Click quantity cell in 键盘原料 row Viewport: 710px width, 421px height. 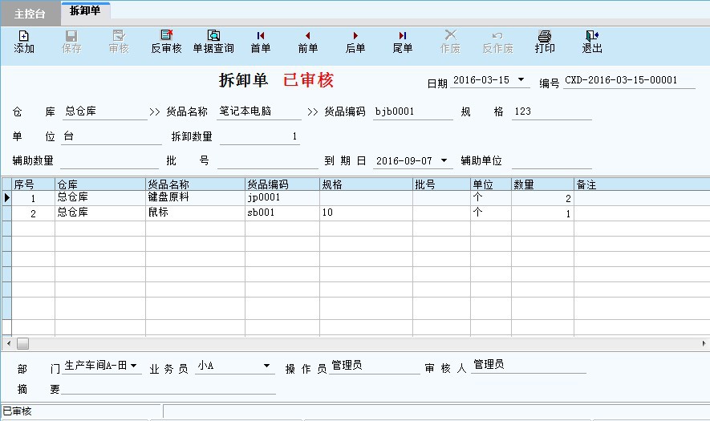[x=542, y=198]
